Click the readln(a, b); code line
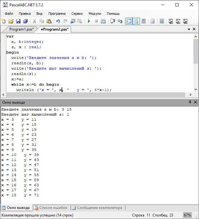199x219 pixels. click(27, 63)
